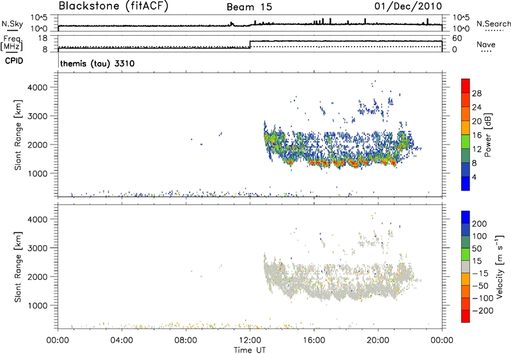Click the velocity panel 'Slant Range [km]' title
Screen dimensions: 511x354
coord(18,267)
